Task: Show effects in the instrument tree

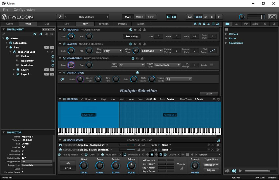Action: pyautogui.click(x=35, y=34)
